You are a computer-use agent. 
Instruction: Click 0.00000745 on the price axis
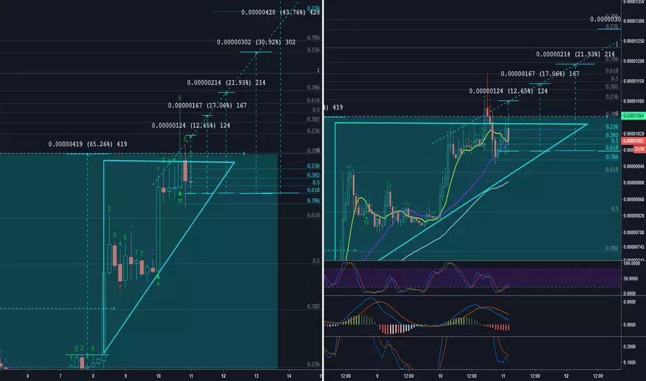(634, 247)
